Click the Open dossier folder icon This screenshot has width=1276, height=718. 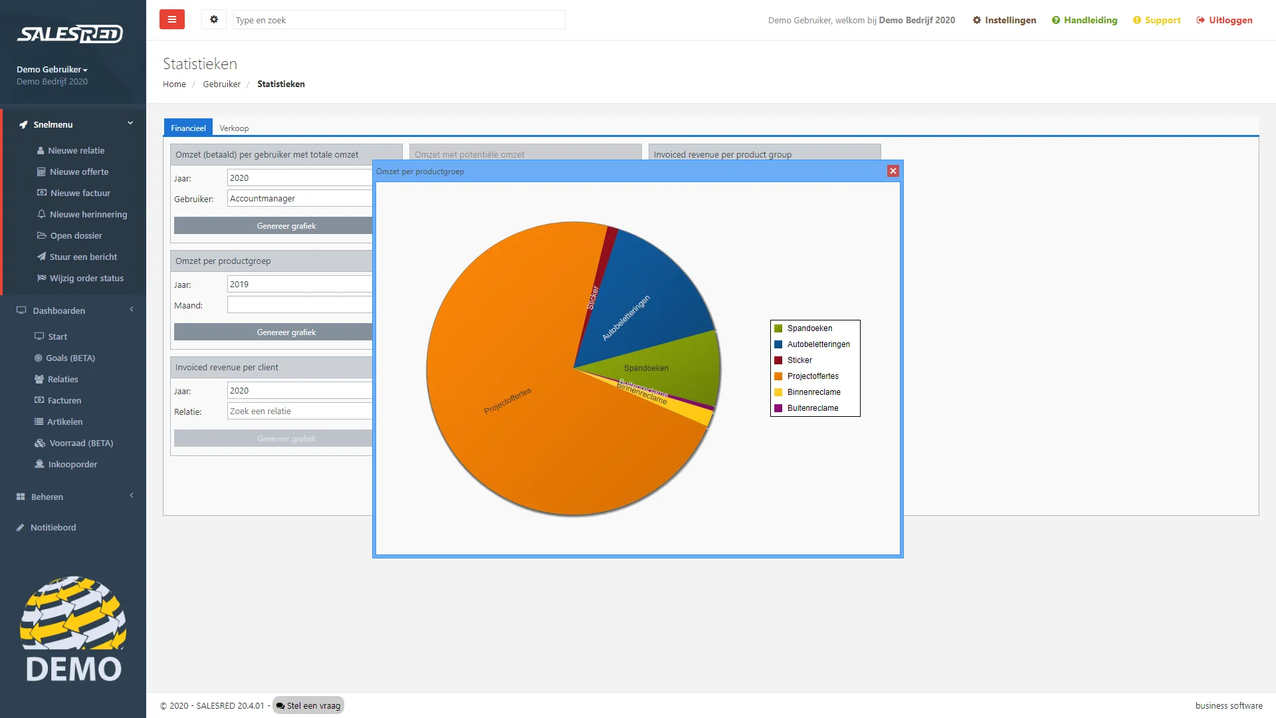click(x=42, y=235)
